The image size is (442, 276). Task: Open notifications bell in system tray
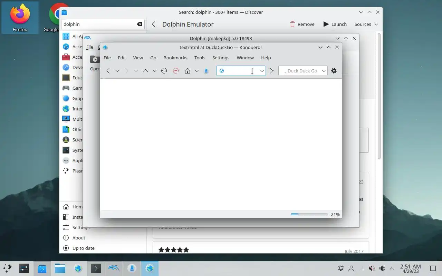(341, 268)
